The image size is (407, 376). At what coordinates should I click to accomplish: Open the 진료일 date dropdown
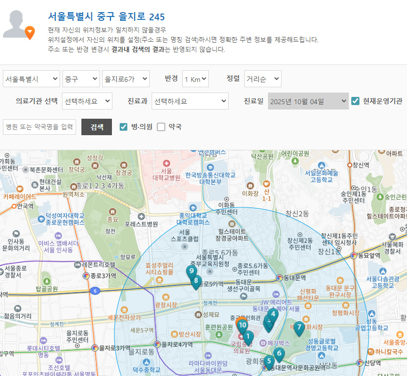(308, 101)
